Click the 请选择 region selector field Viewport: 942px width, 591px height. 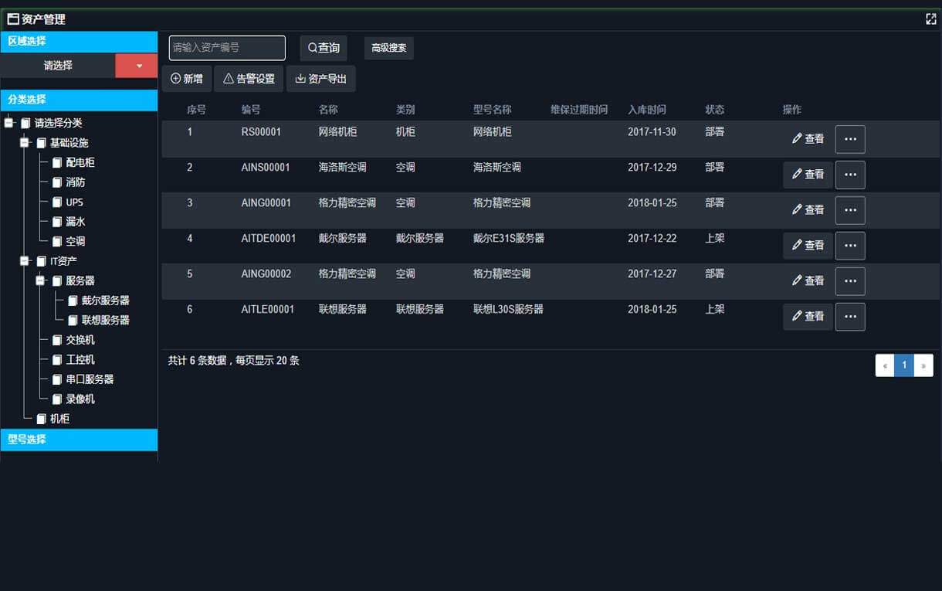(58, 66)
